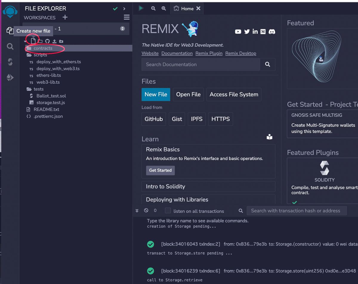The height and width of the screenshot is (284, 358).
Task: Open the YouTube social icon
Action: click(238, 32)
